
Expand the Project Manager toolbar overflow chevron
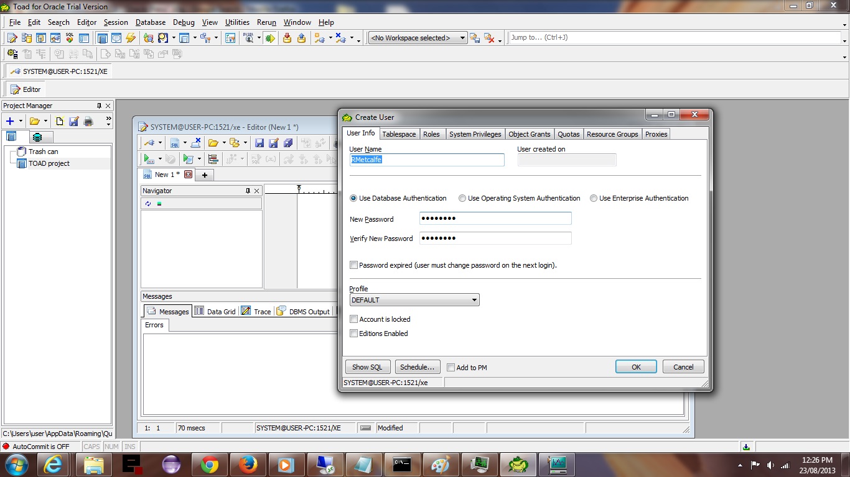point(108,121)
